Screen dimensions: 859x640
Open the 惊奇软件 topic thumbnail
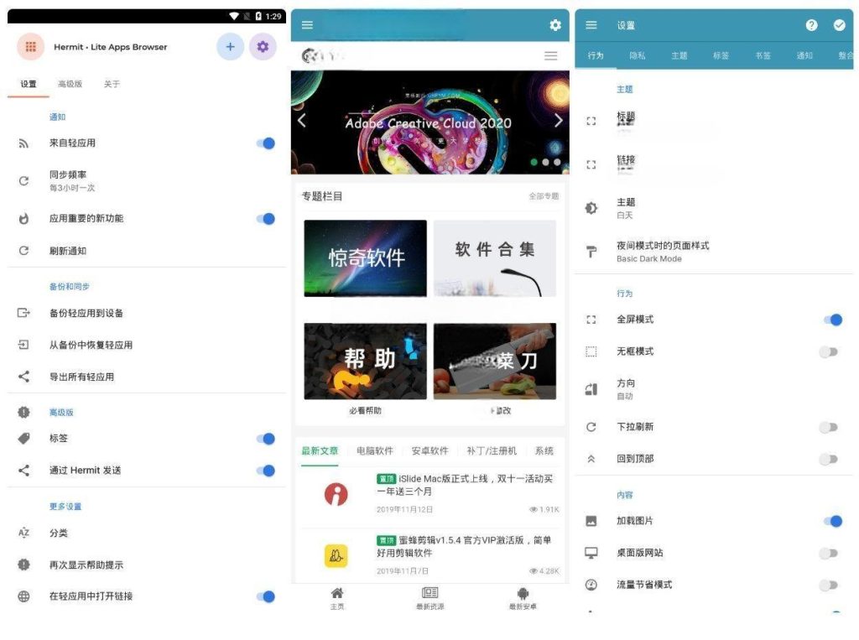(366, 258)
